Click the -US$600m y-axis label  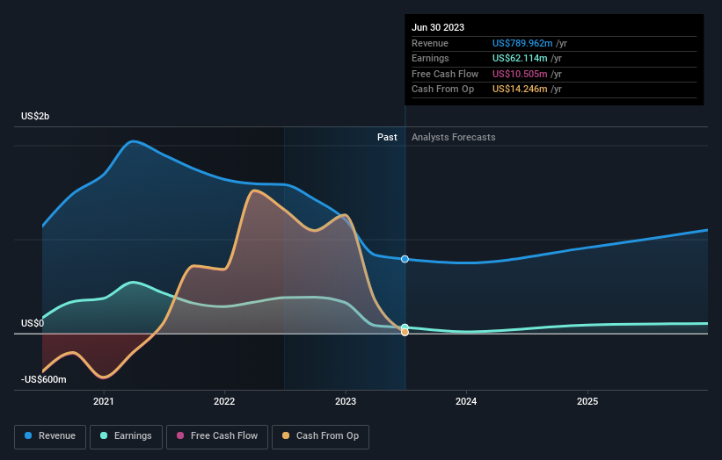click(44, 379)
